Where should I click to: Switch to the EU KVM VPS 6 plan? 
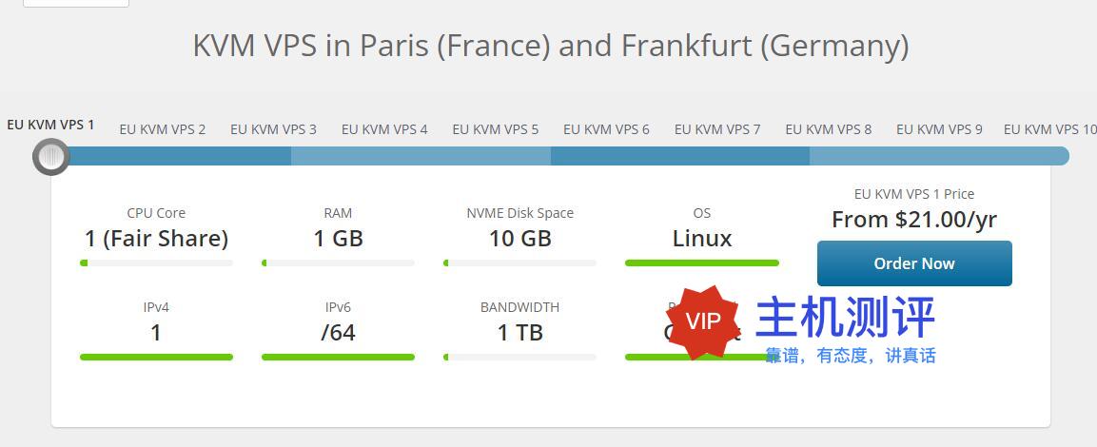[x=607, y=129]
